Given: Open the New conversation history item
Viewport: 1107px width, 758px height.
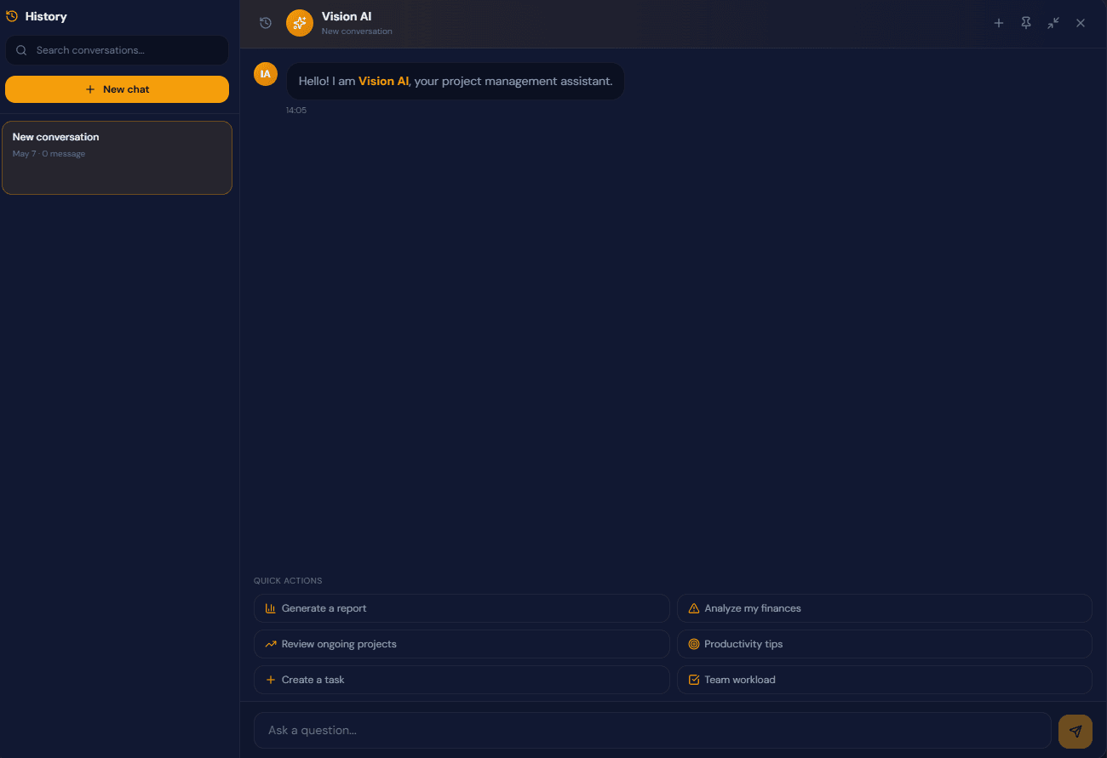Looking at the screenshot, I should [117, 157].
